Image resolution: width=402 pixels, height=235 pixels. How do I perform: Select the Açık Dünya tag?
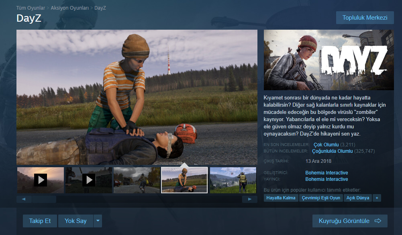click(x=357, y=198)
